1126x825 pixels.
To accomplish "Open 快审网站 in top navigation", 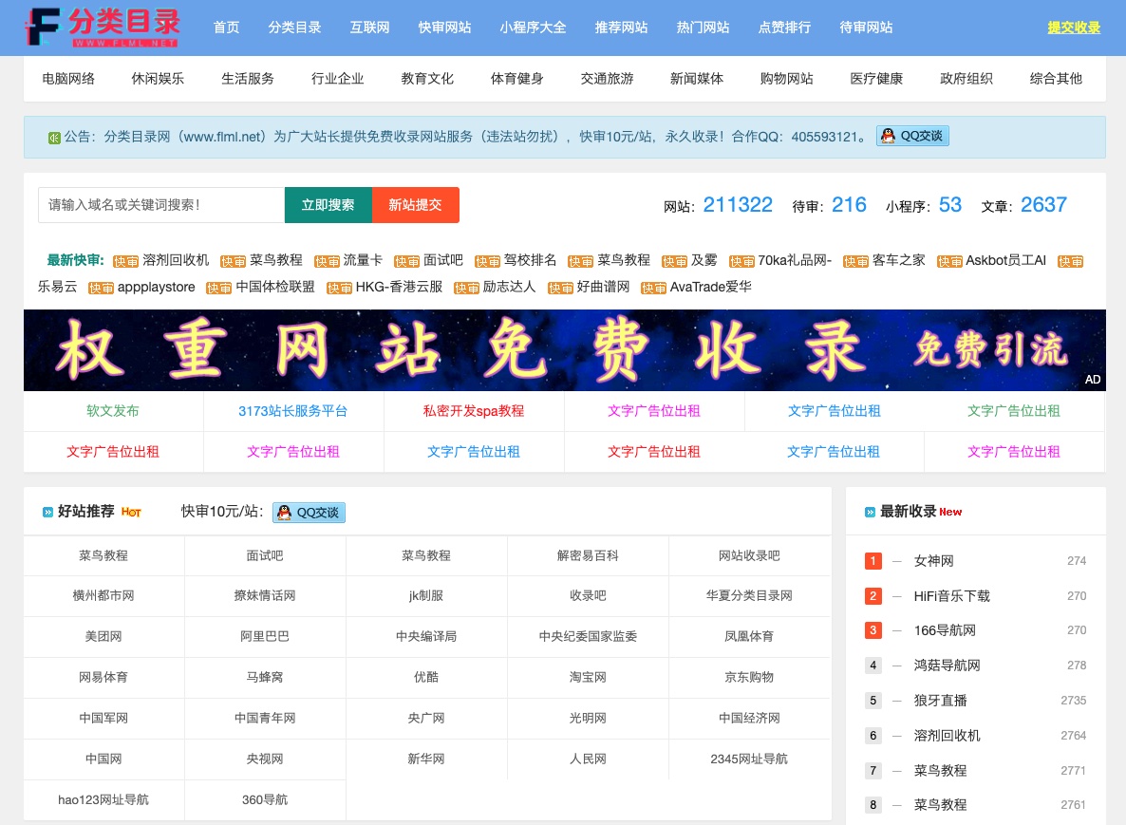I will 444,28.
